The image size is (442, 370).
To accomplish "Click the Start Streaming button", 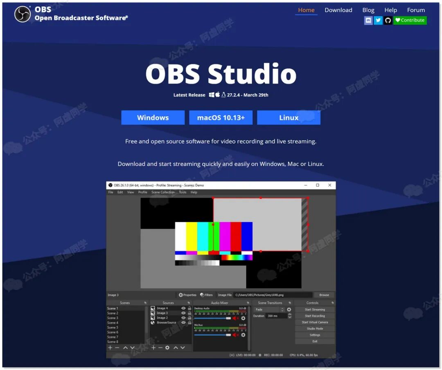I will (x=315, y=310).
